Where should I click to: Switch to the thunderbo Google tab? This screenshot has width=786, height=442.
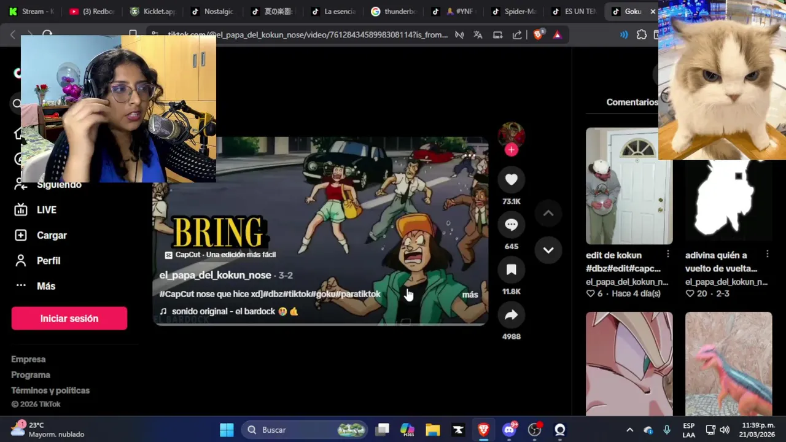coord(393,11)
